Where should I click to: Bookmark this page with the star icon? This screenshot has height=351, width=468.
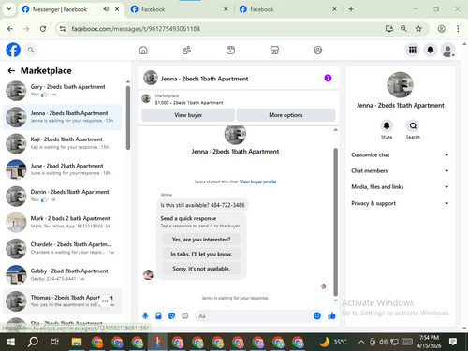[x=418, y=29]
